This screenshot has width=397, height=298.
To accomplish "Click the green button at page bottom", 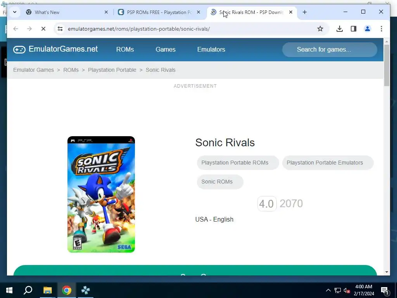I will pos(195,270).
